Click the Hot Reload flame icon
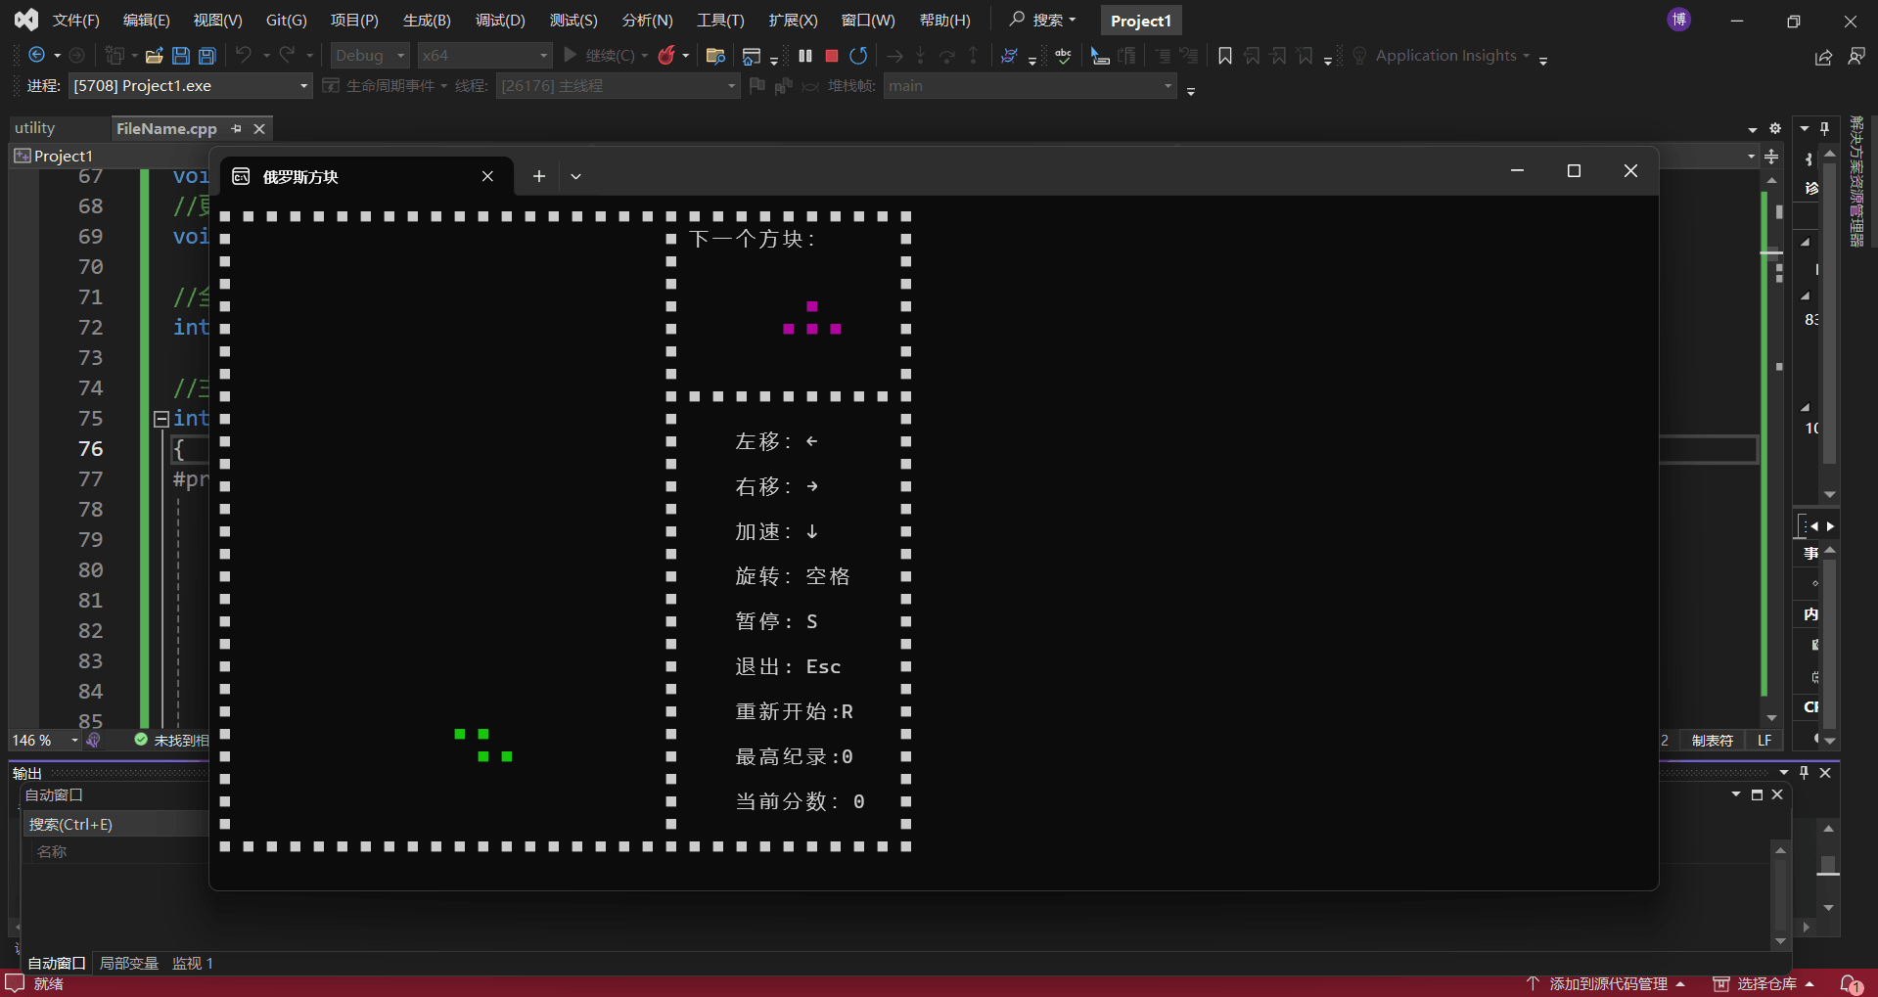This screenshot has height=997, width=1878. 666,56
